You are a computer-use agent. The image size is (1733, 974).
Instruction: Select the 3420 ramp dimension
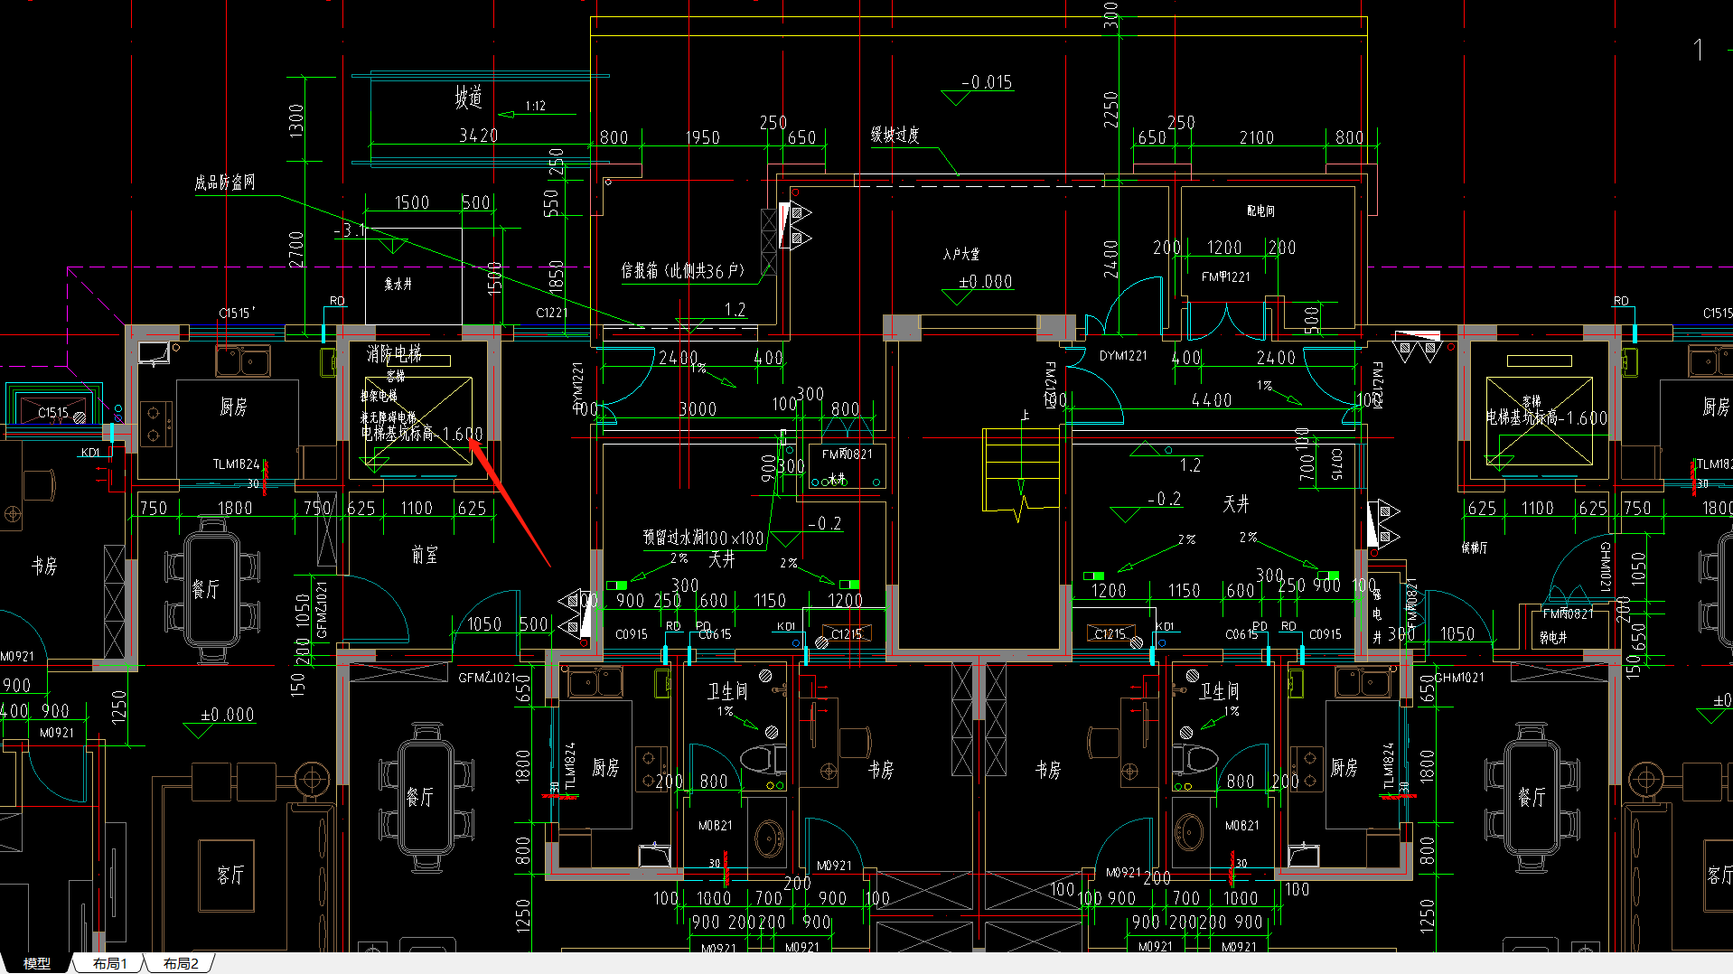(479, 136)
